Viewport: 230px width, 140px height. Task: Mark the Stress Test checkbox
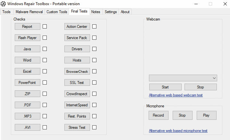pos(94,128)
